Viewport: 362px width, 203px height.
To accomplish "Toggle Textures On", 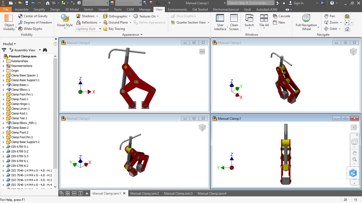I will (x=145, y=16).
